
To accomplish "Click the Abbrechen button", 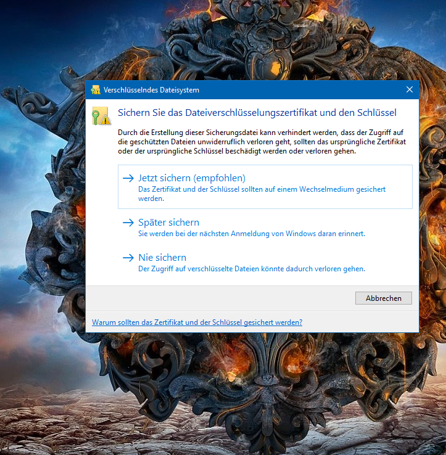I will (383, 298).
